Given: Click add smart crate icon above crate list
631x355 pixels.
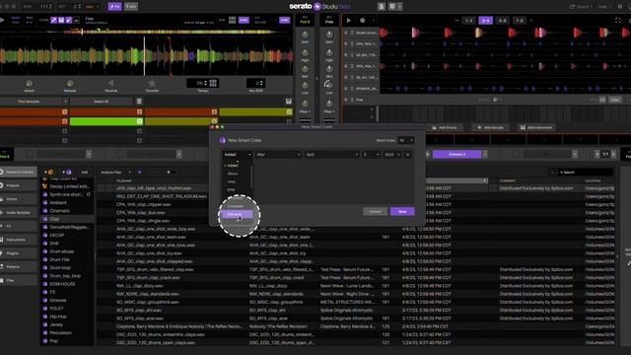Looking at the screenshot, I should coord(66,172).
